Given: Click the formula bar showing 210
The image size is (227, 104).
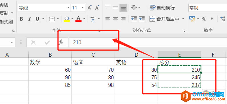Looking at the screenshot, I should pyautogui.click(x=148, y=43).
